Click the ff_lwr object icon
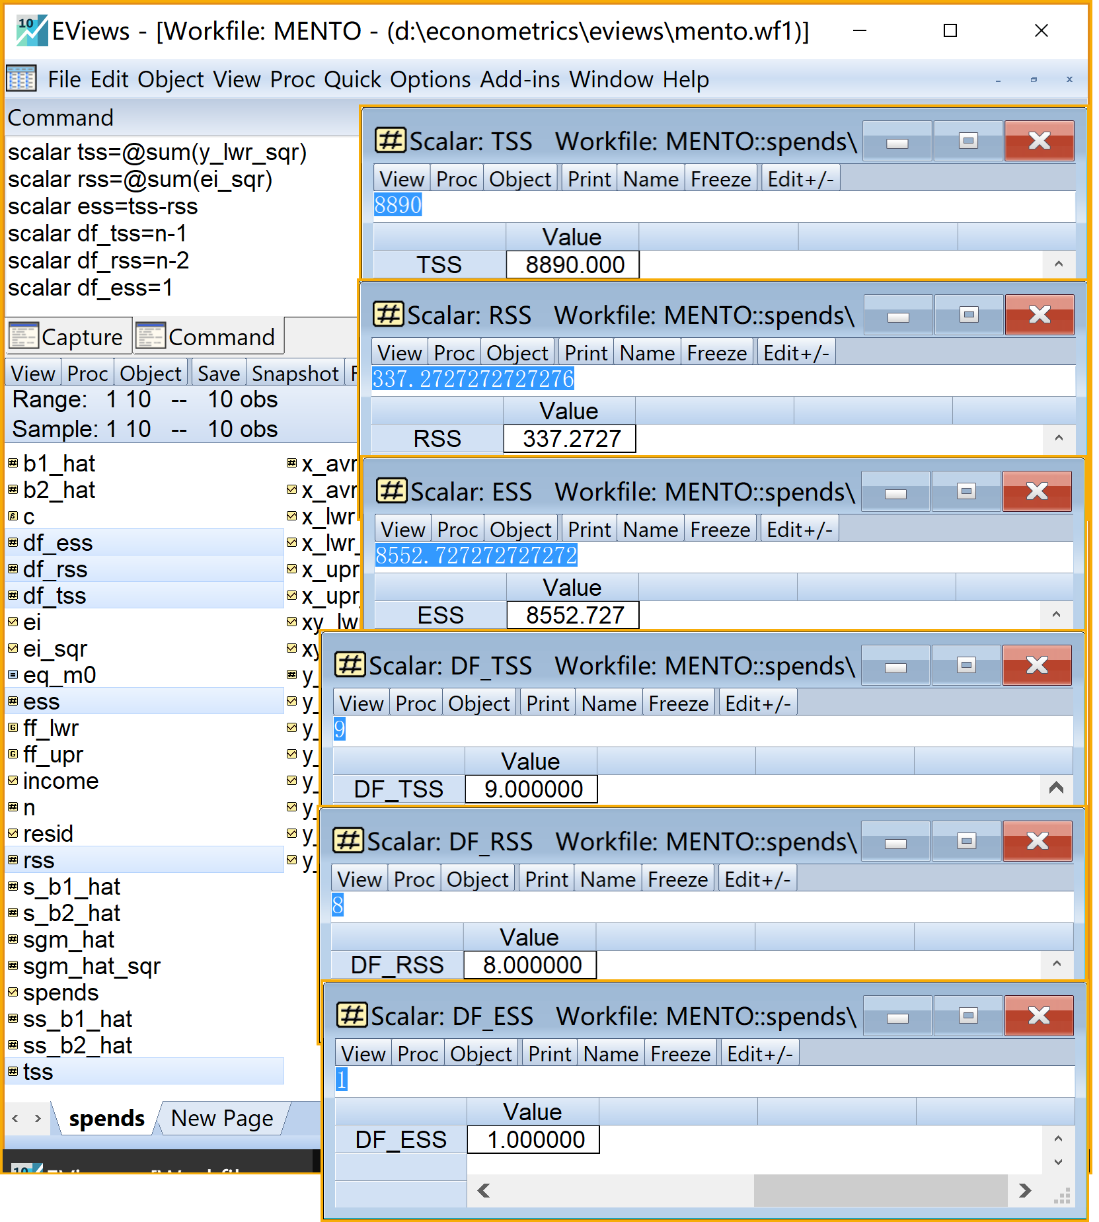 point(13,728)
